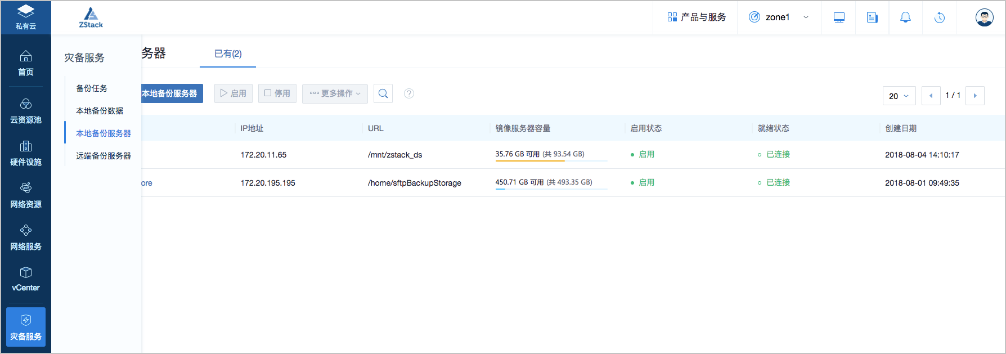Screen dimensions: 1006x354
Task: Click the 启用状态 column header
Action: point(646,128)
